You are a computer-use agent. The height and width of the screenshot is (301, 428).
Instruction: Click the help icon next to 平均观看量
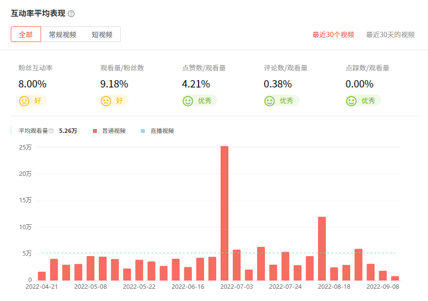[x=51, y=131]
